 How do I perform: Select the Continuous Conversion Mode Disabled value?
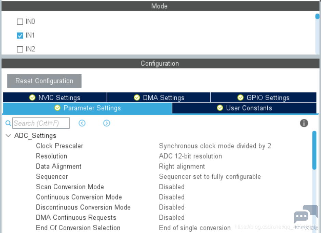coord(172,197)
